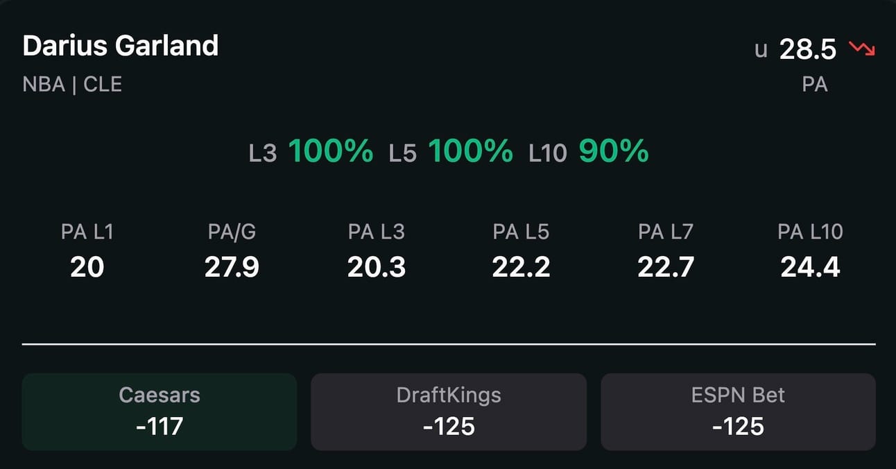Select the L5 100% hit rate
The image size is (896, 469).
point(451,151)
